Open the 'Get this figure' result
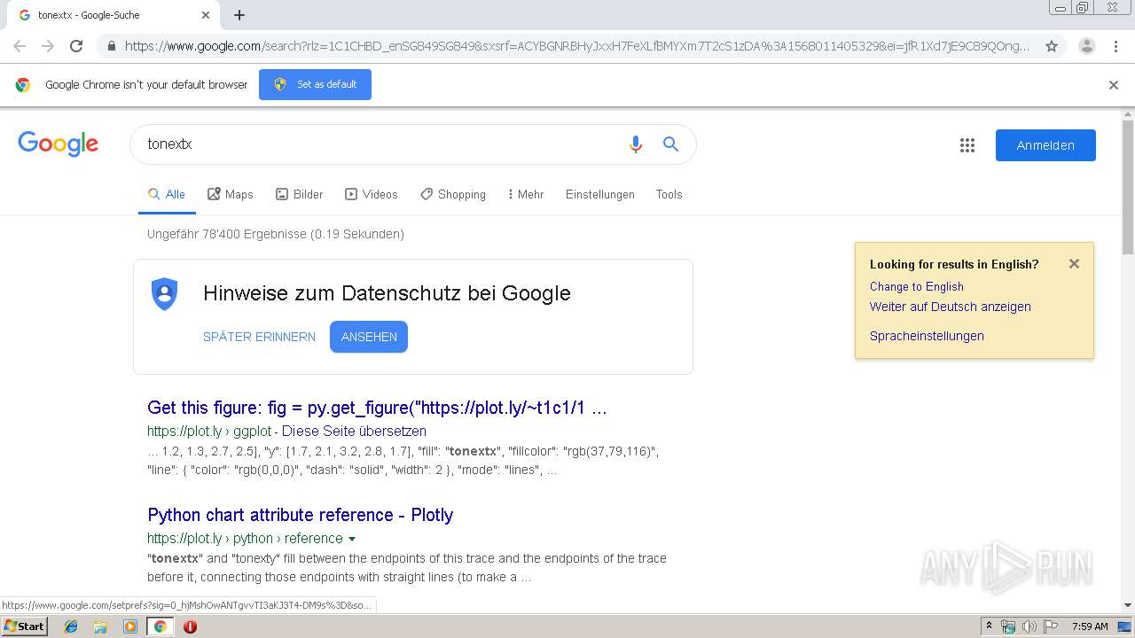 (377, 408)
